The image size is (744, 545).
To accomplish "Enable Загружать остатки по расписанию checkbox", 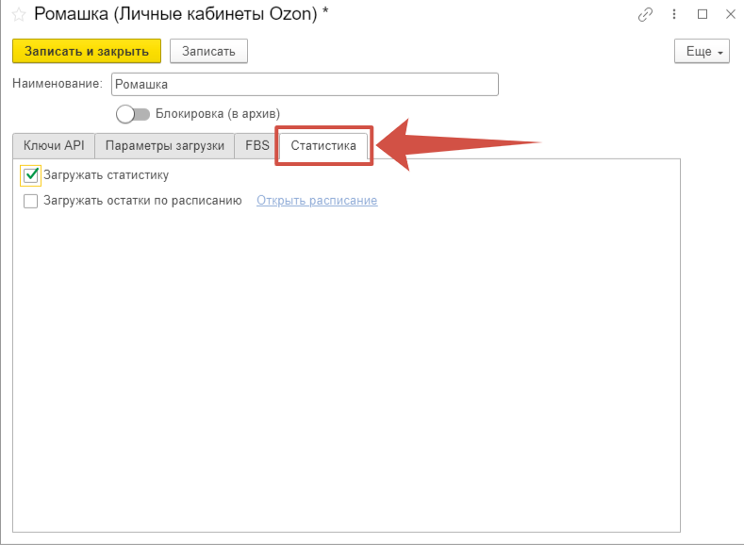I will coord(31,201).
